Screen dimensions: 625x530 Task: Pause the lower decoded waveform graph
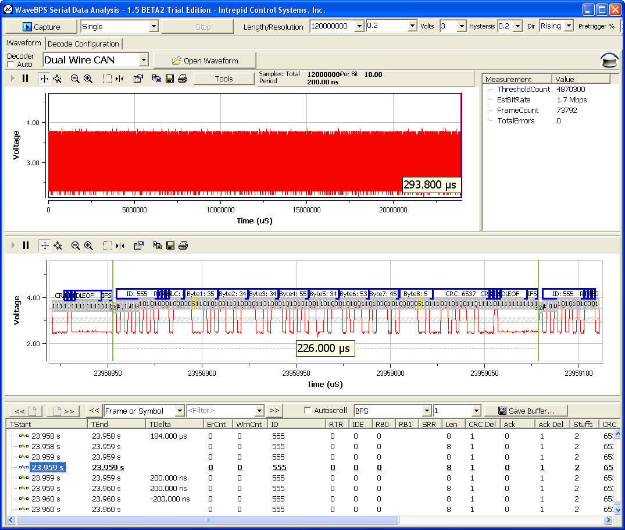tap(26, 246)
